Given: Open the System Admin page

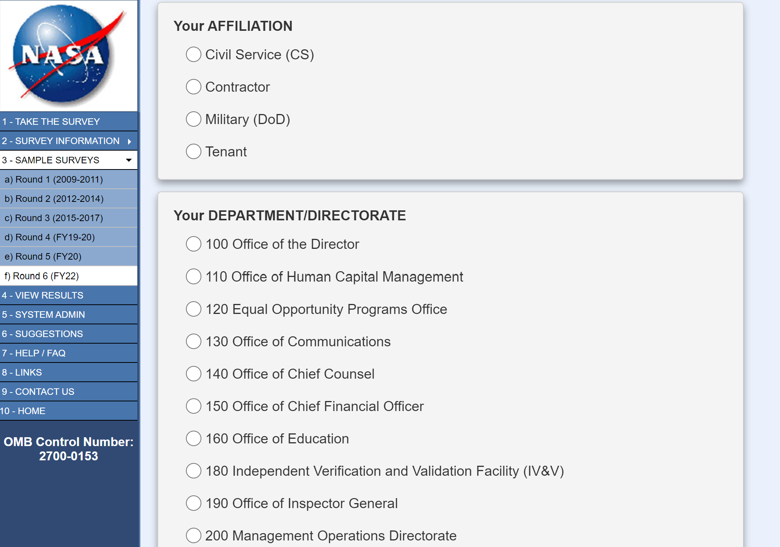Looking at the screenshot, I should [43, 315].
